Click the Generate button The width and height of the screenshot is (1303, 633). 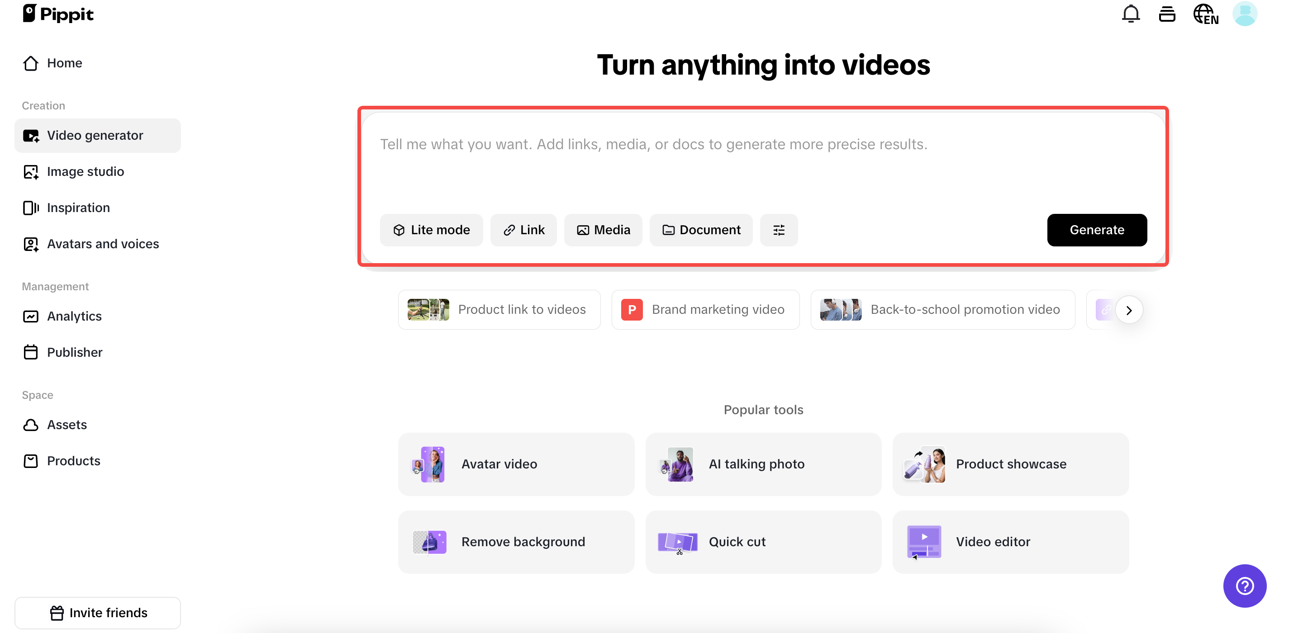pyautogui.click(x=1097, y=230)
